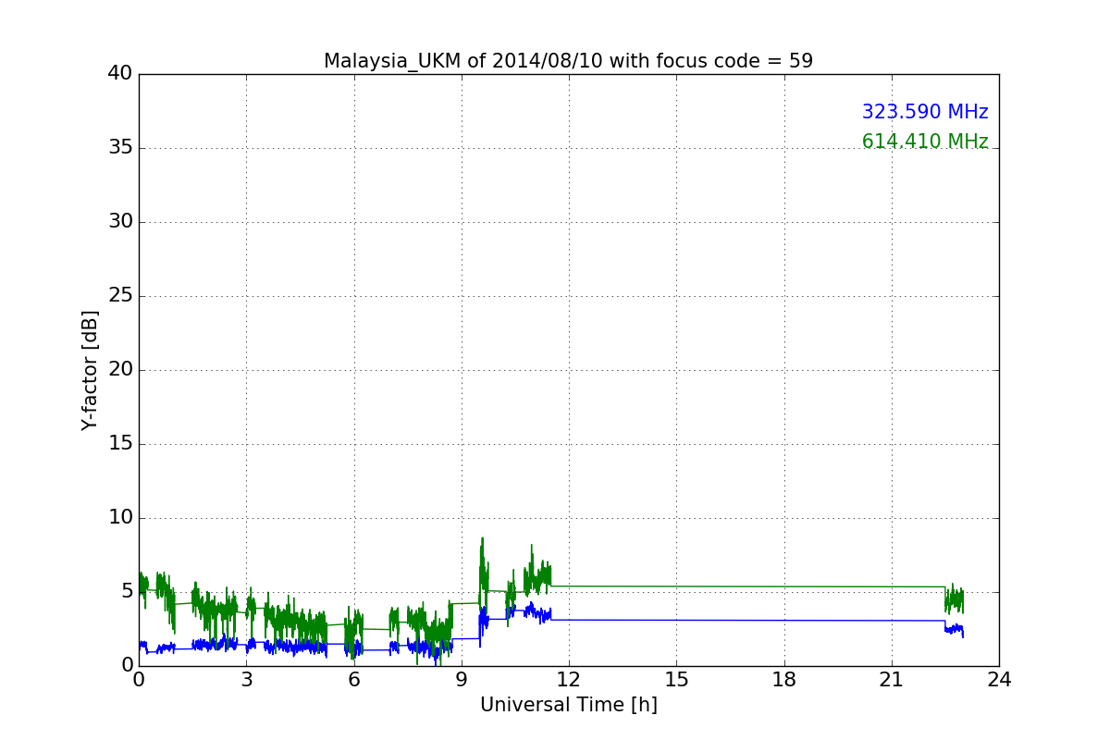
Task: Click the x-axis tick label 21
Action: click(x=892, y=680)
